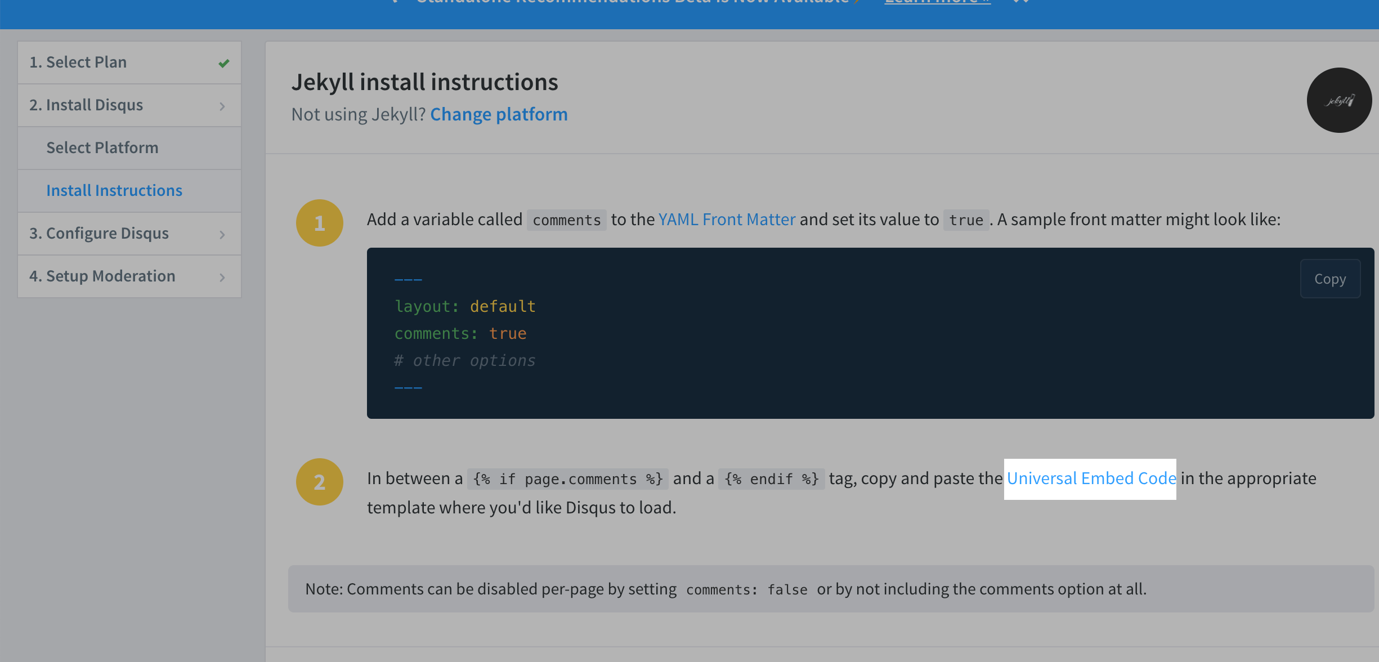1379x662 pixels.
Task: Select the Install Instructions menu item
Action: click(x=114, y=190)
